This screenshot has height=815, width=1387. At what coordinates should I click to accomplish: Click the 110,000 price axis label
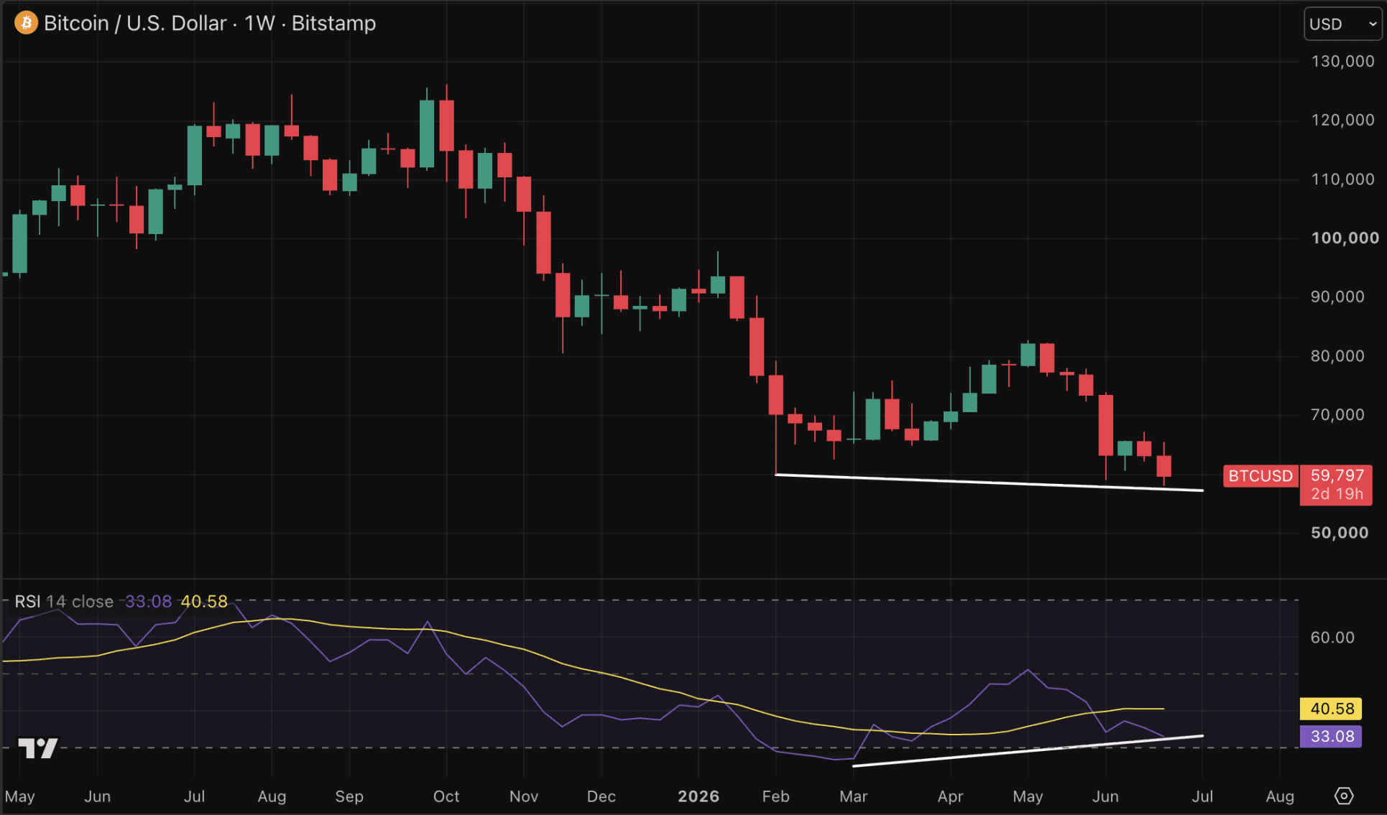pos(1342,179)
